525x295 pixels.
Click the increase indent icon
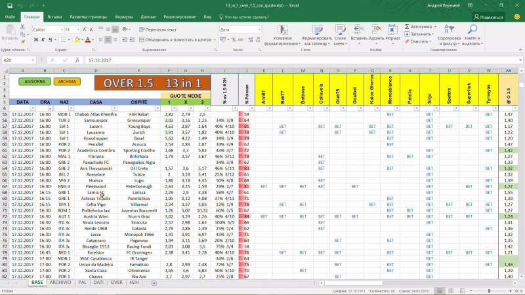click(132, 40)
